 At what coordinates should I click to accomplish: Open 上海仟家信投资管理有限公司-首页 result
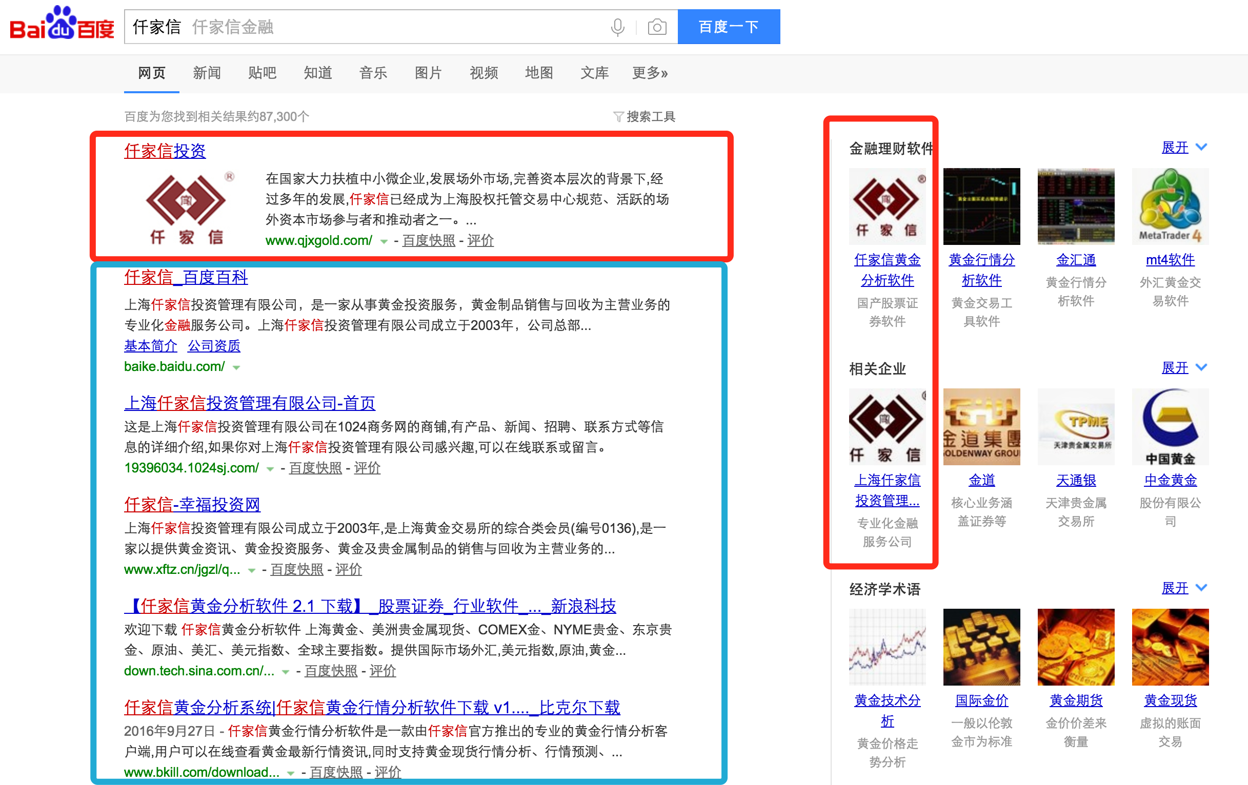tap(250, 403)
